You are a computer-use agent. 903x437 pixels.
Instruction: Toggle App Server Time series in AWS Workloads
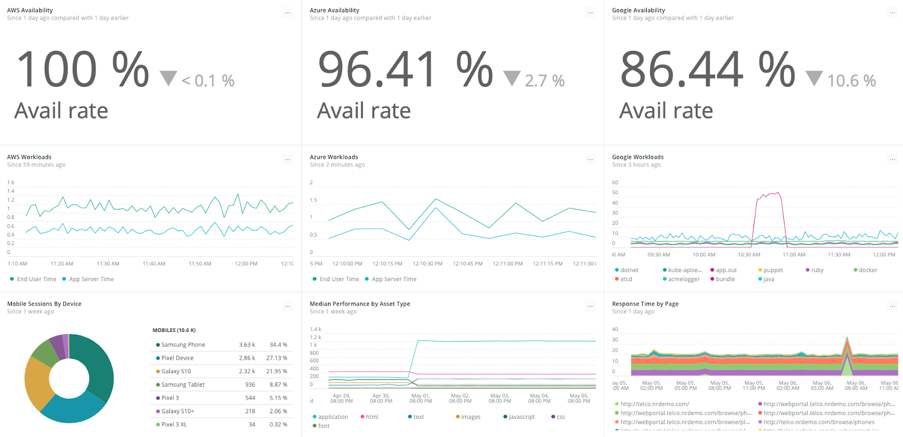[x=87, y=279]
